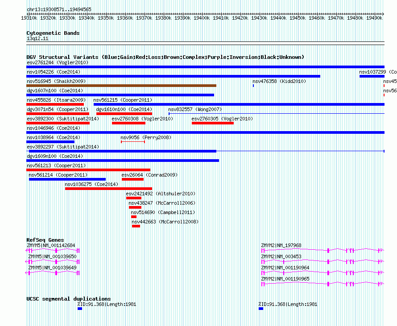Click the nsv514690 (Campbell2011) small red bar
Viewport: 397px width, 326px height.
[134, 217]
